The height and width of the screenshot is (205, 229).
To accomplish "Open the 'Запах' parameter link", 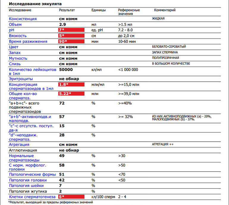I will tap(15, 53).
